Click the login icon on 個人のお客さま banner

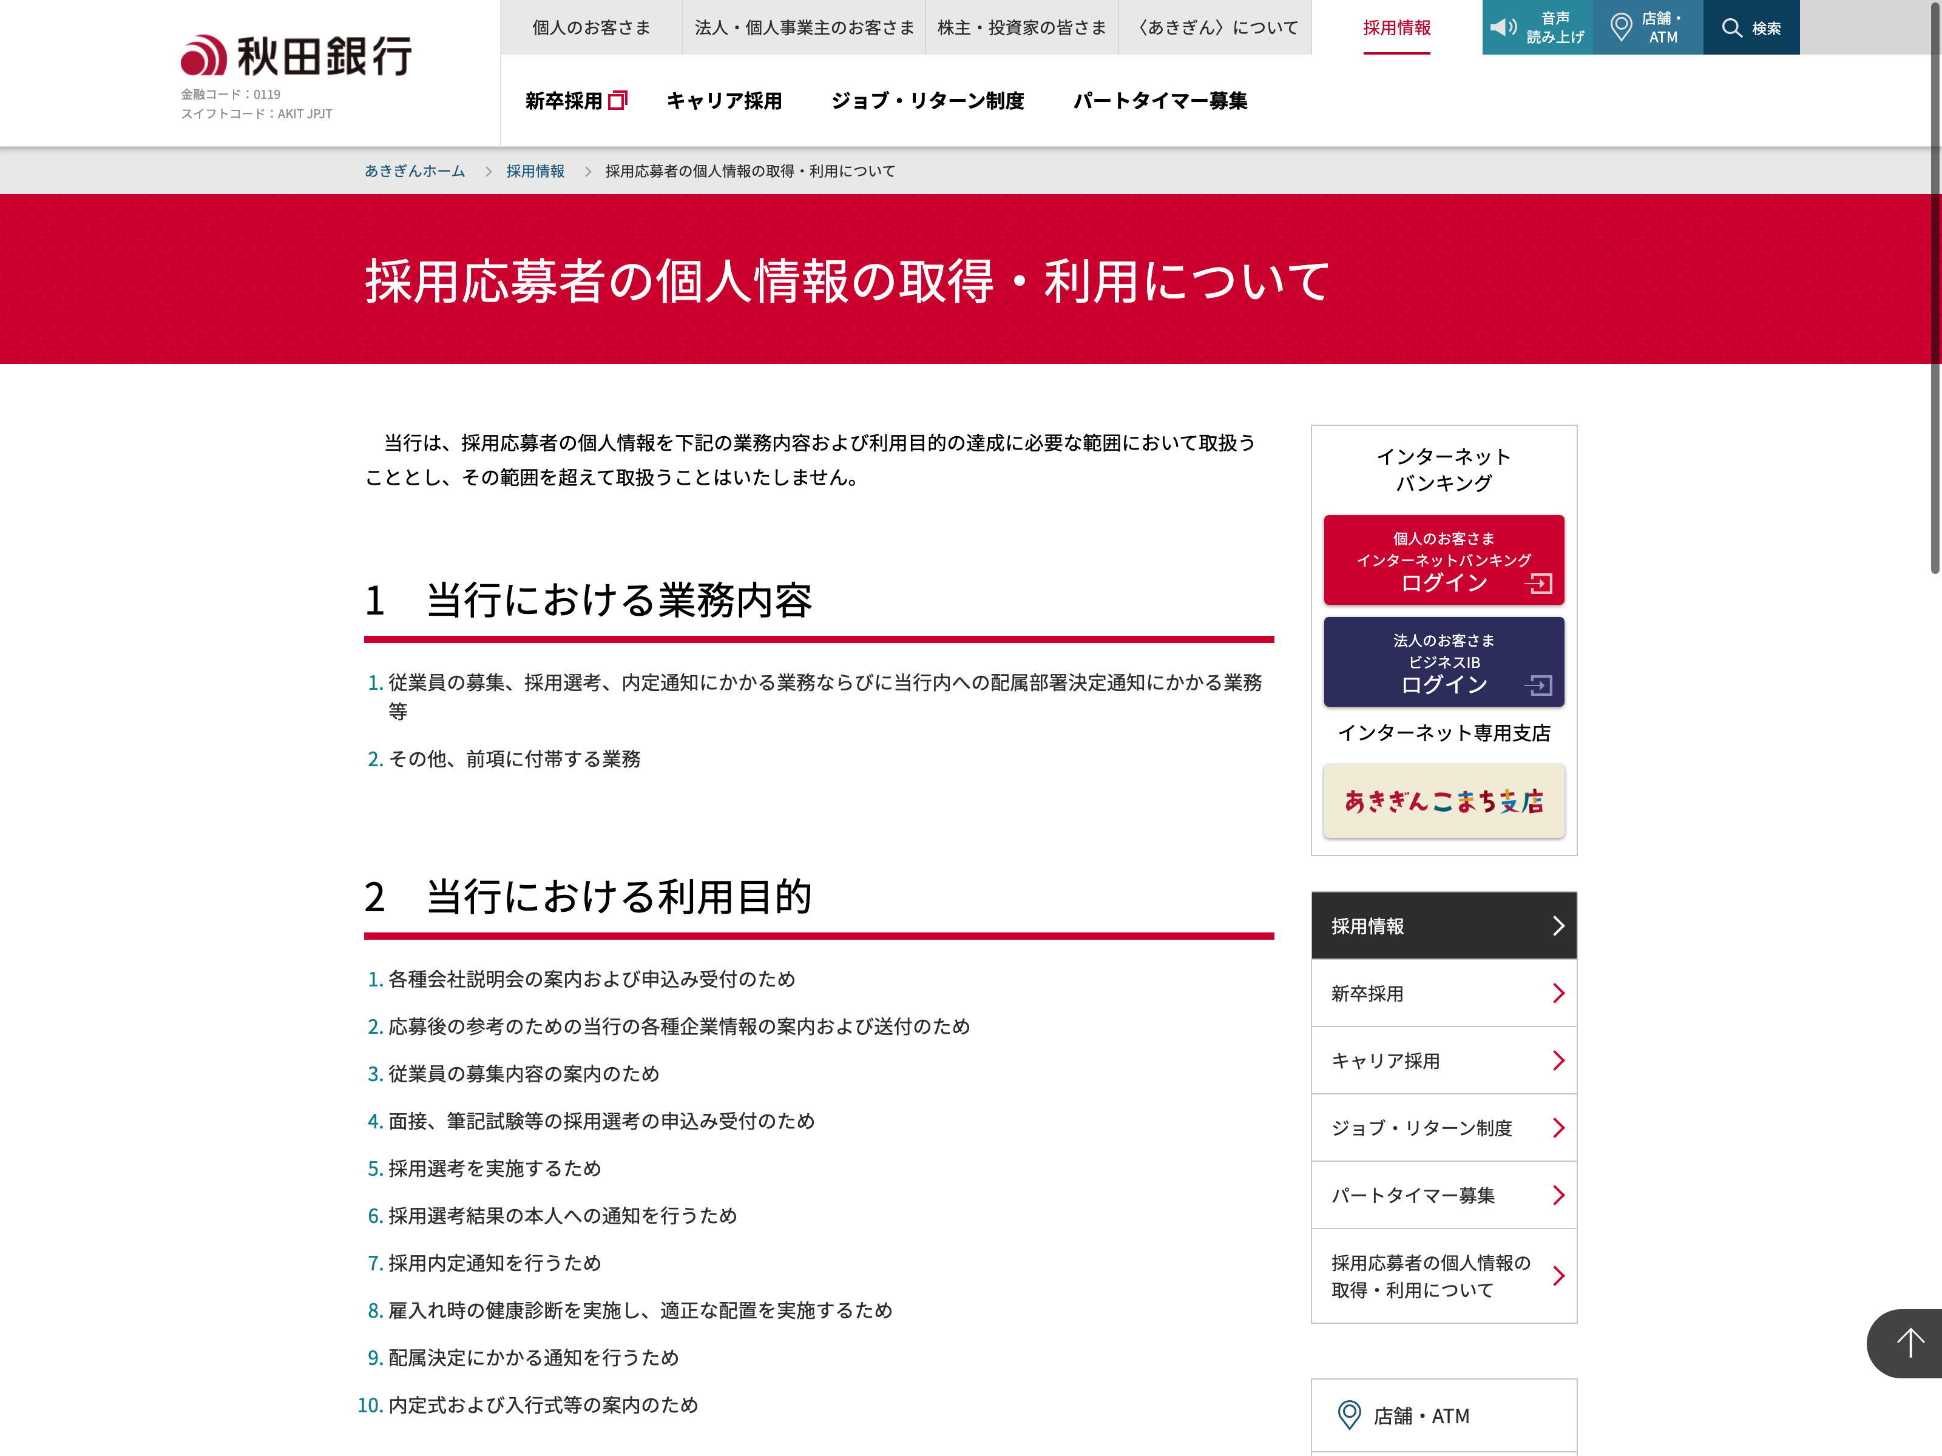(x=1538, y=584)
